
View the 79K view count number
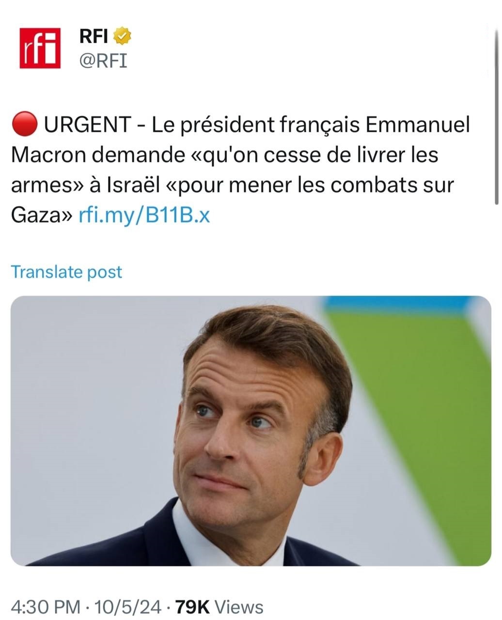(x=192, y=606)
